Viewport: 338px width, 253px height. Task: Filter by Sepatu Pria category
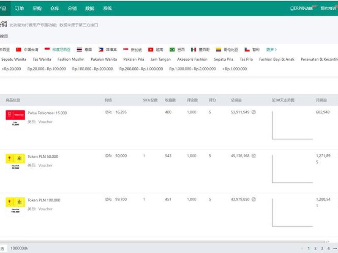[224, 59]
